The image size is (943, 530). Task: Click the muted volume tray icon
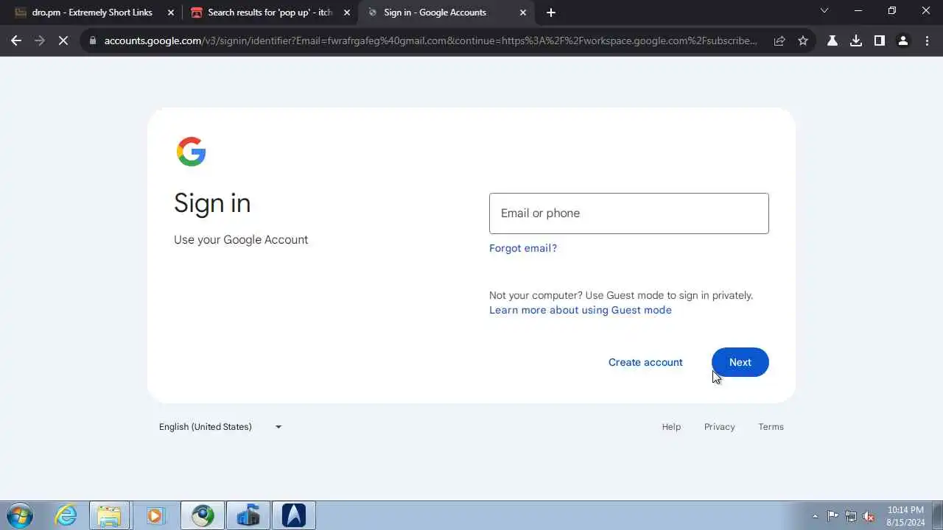coord(869,516)
